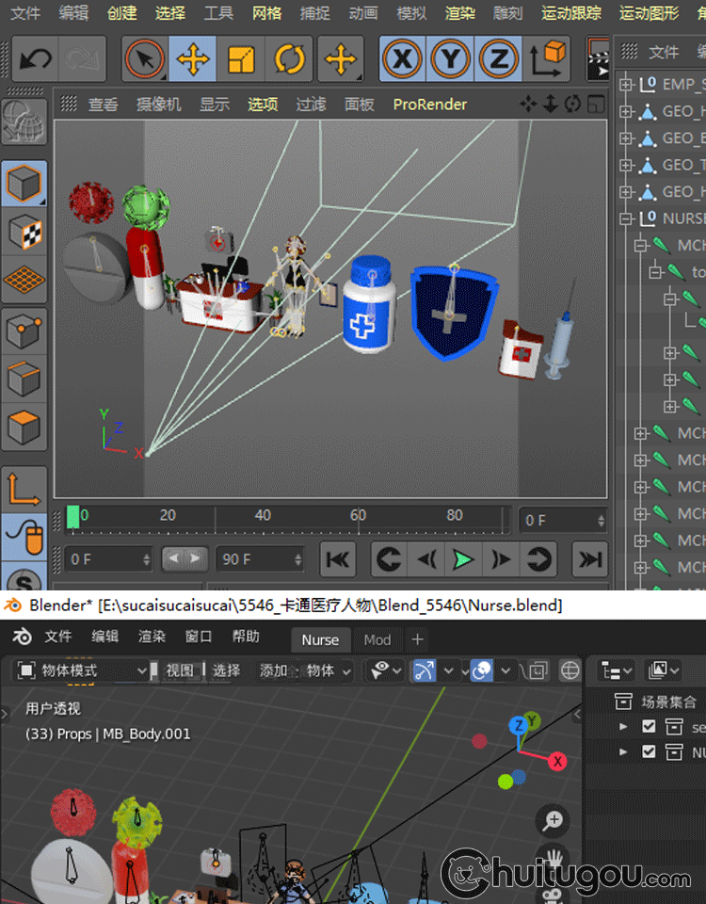Open the Blender object mode dropdown
This screenshot has height=904, width=706.
pos(83,670)
